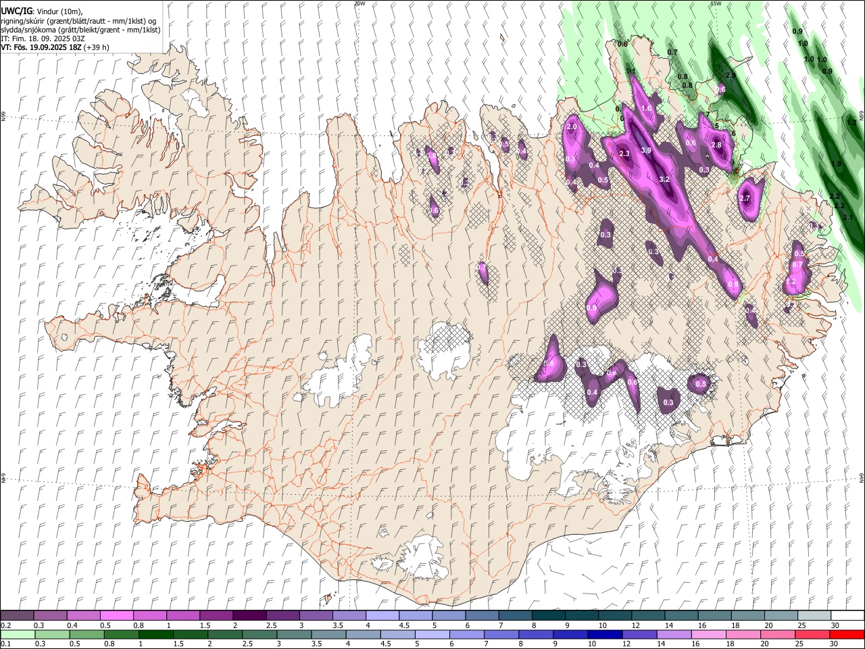Select bottom-row legend swatch between 10 and 12
This screenshot has height=649, width=865.
tap(605, 634)
